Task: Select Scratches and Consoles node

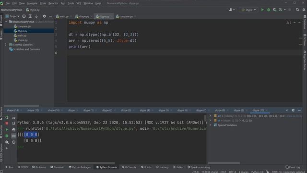Action: tap(26, 49)
